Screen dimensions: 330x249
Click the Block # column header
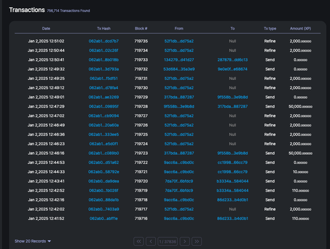pyautogui.click(x=141, y=28)
